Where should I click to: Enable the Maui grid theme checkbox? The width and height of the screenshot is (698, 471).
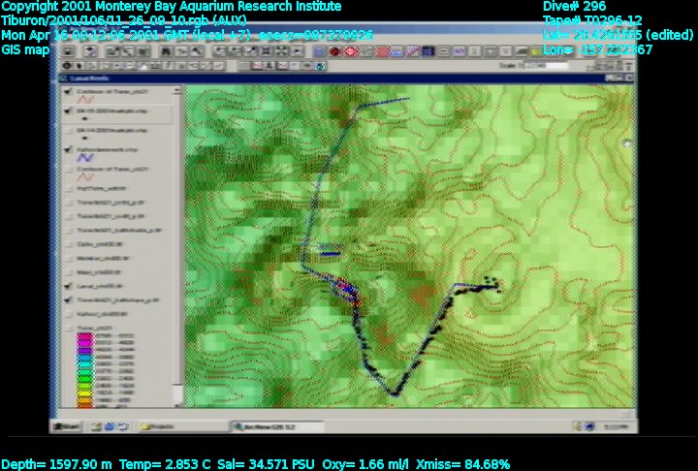(69, 272)
